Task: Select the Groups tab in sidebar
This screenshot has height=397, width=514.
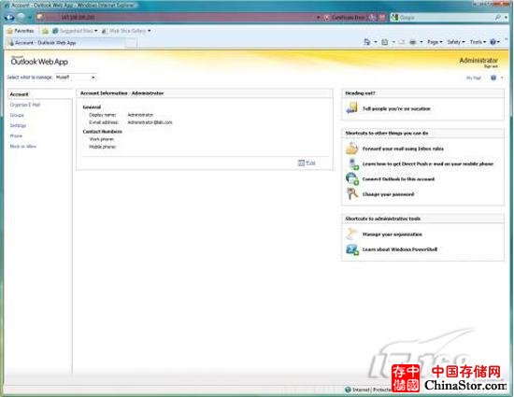Action: (x=17, y=115)
